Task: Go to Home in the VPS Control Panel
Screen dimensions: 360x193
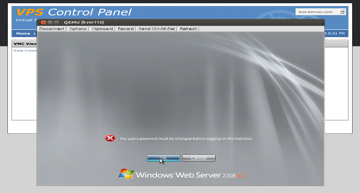Action: pyautogui.click(x=23, y=34)
